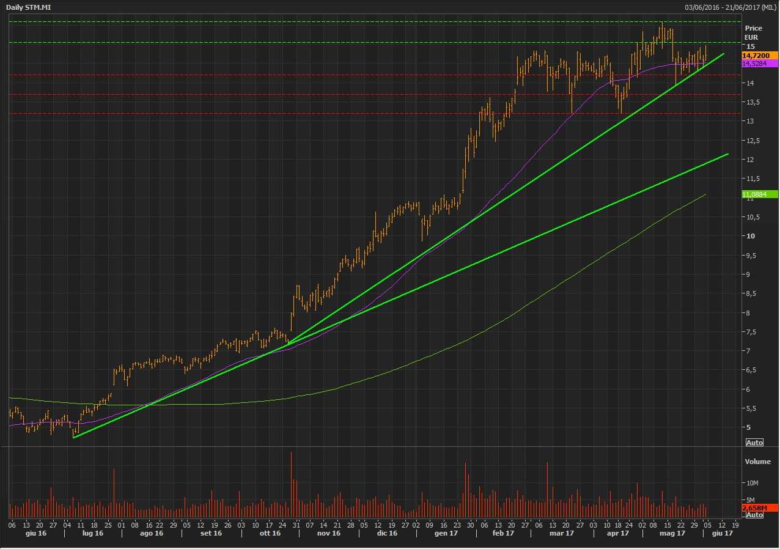Screen dimensions: 780x549
Task: Select the orange last price tag 14,7200
Action: click(760, 56)
